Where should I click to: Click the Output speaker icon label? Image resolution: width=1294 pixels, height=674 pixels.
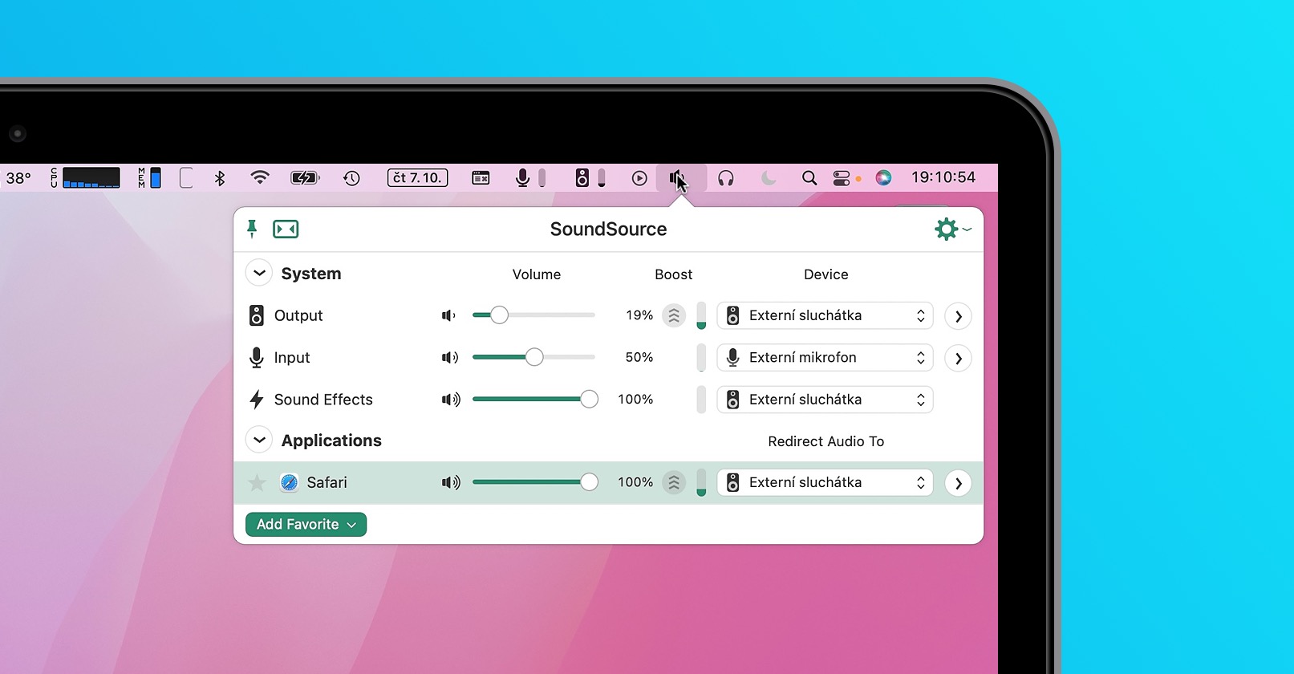[x=256, y=315]
